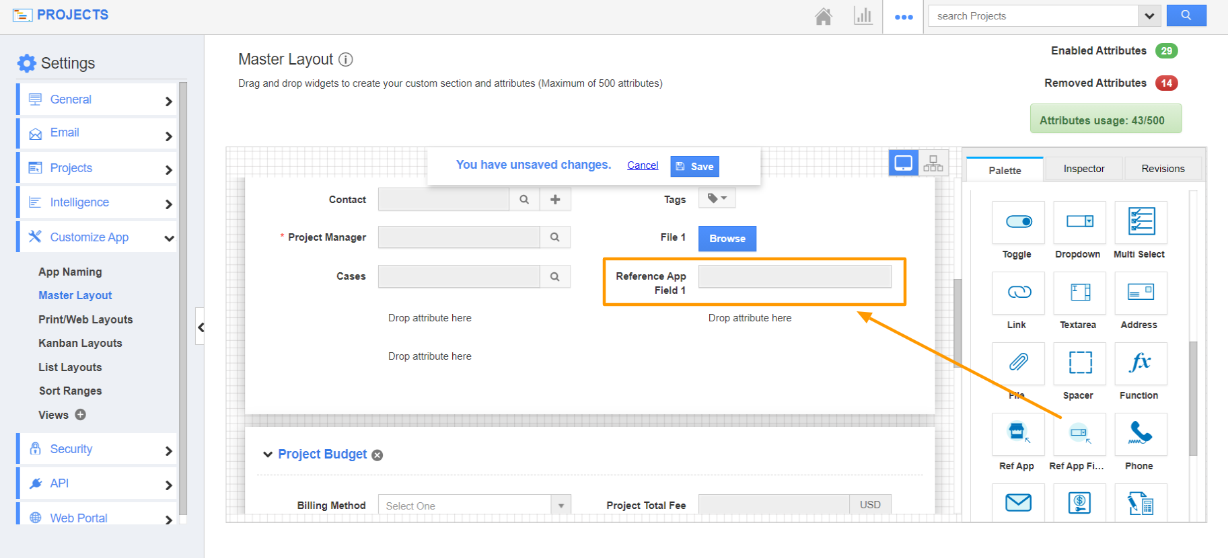Image resolution: width=1228 pixels, height=558 pixels.
Task: Expand the API settings menu
Action: (x=97, y=483)
